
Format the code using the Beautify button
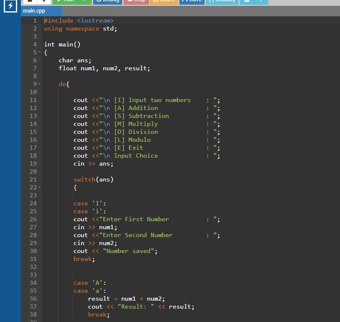click(x=222, y=1)
